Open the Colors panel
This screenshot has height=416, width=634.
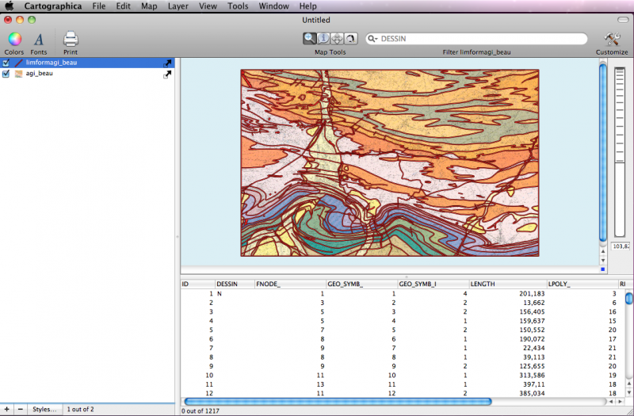tap(14, 40)
